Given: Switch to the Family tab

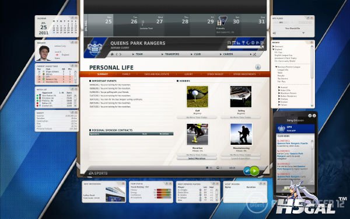Looking at the screenshot, I should (x=126, y=74).
